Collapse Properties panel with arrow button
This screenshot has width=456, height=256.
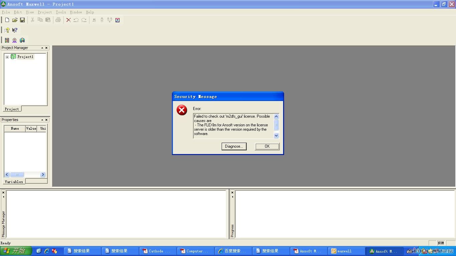42,120
